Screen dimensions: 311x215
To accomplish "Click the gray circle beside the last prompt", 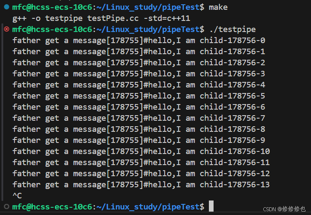I will coord(6,206).
